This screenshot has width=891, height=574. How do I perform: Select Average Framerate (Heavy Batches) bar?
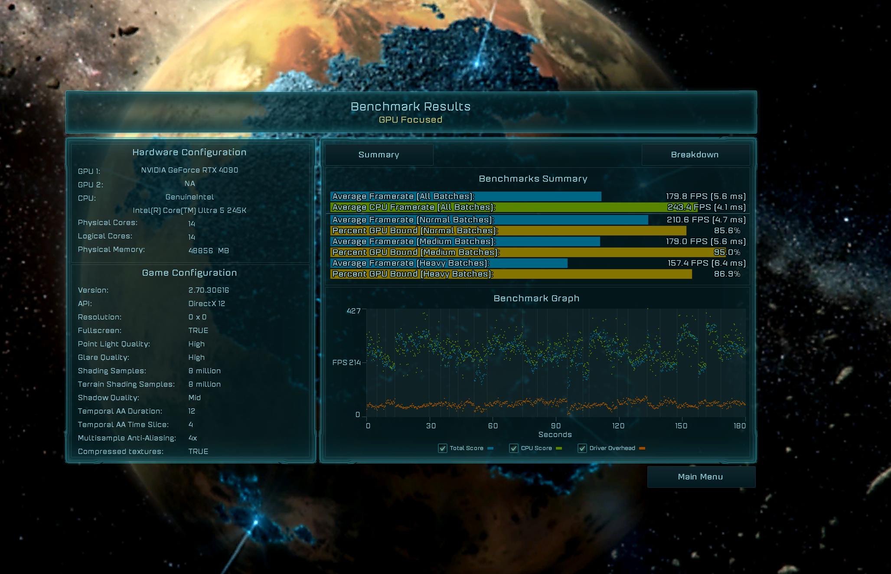click(449, 263)
